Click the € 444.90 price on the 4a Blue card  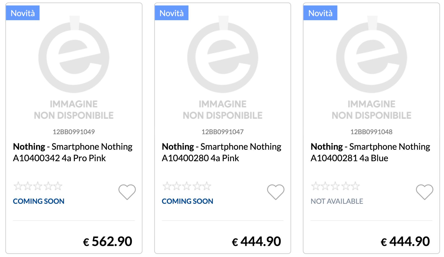406,241
